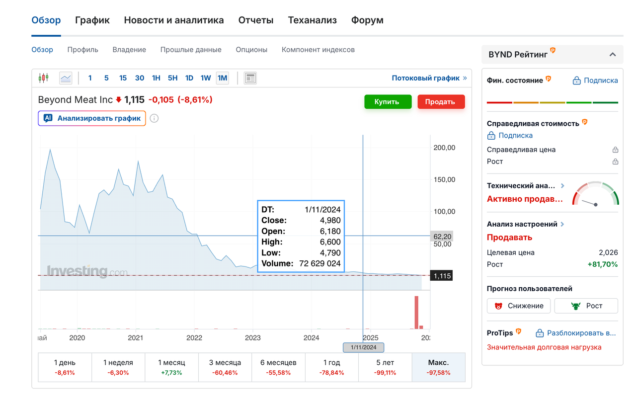Set chart interval to 1 minute
636x407 pixels.
click(90, 78)
